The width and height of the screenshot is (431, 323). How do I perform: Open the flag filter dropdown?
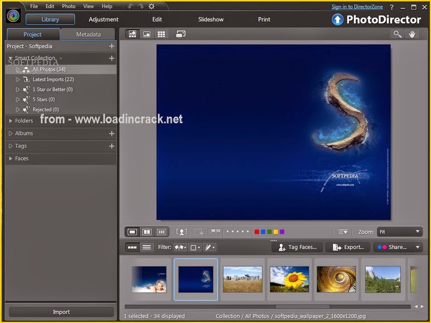[x=180, y=247]
